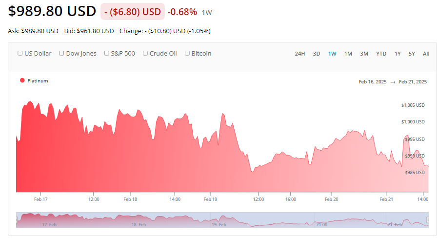Click the Feb 19 peak on chart
The width and height of the screenshot is (438, 238).
tap(222, 114)
